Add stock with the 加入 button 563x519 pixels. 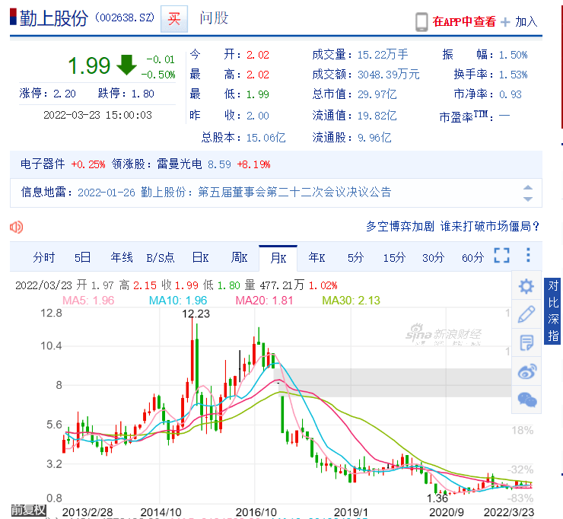click(519, 22)
